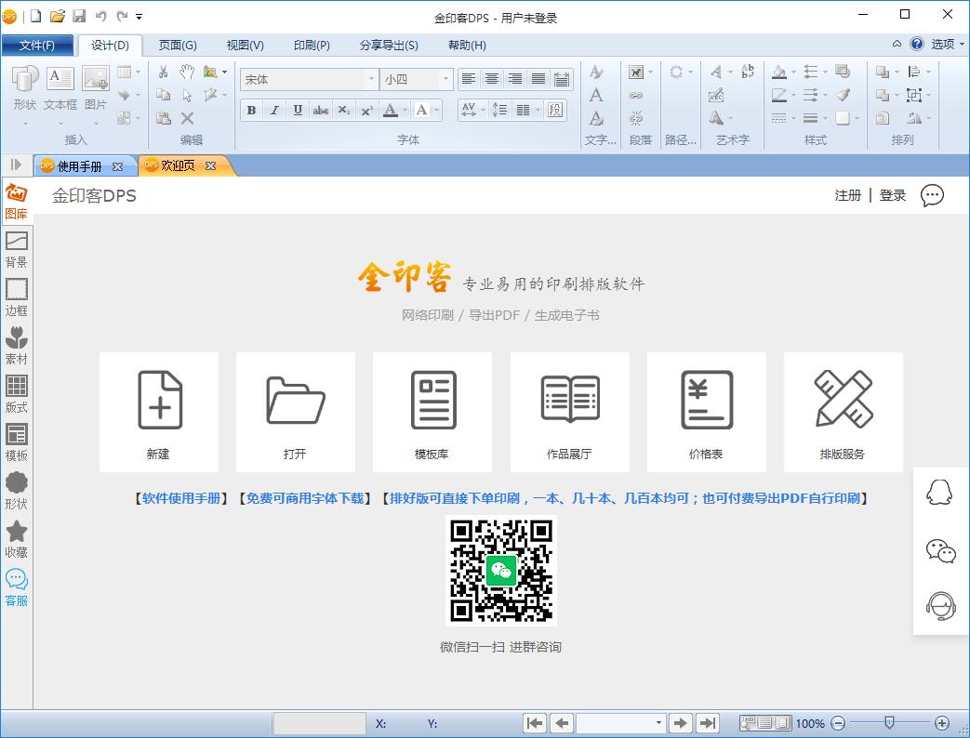Click the WeChat contact icon on right

(940, 551)
